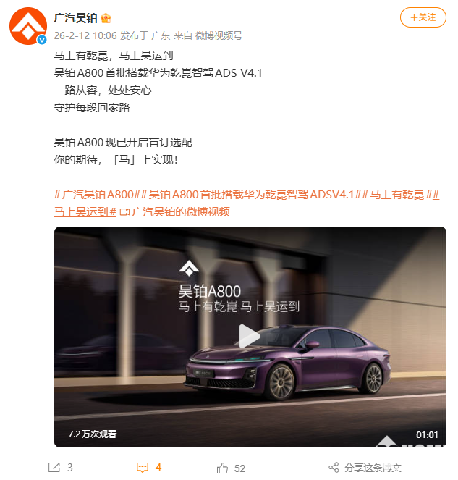This screenshot has width=458, height=480.
Task: Play the 昊铂A800 video
Action: click(x=250, y=336)
